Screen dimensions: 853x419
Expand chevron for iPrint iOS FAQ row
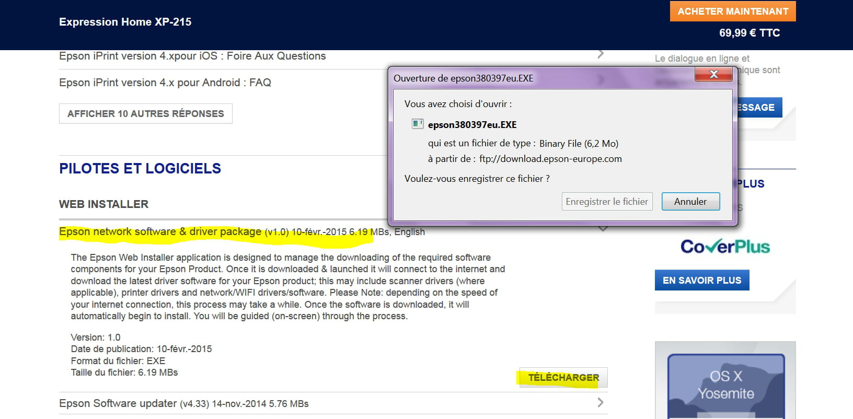pos(601,54)
